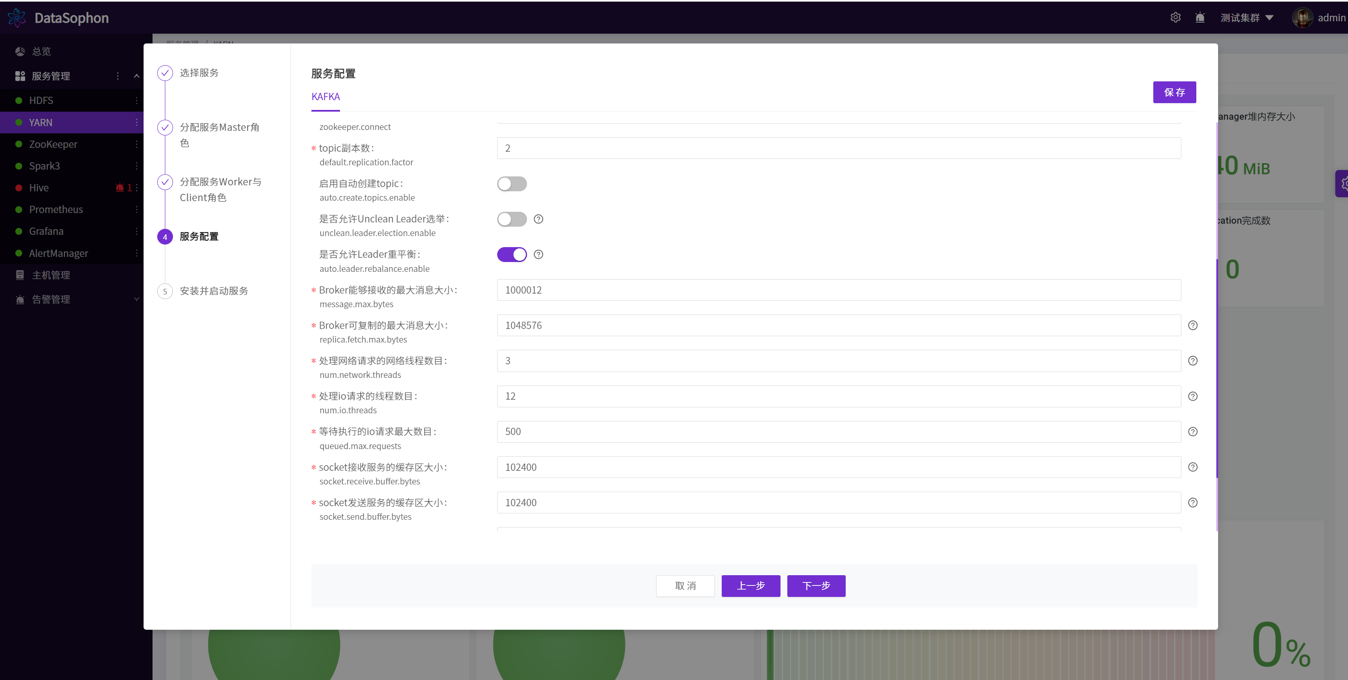This screenshot has width=1348, height=680.
Task: Open the Hive service in sidebar
Action: 39,187
